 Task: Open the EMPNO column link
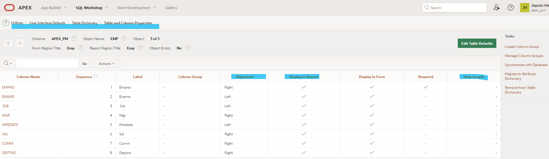coord(8,87)
